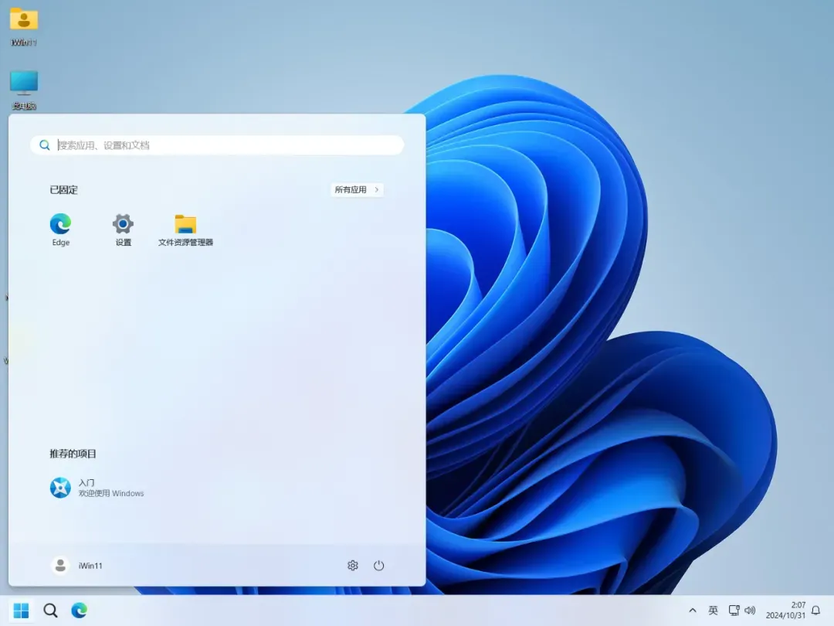
Task: Open the iWin11 folder on the desktop
Action: pos(23,23)
